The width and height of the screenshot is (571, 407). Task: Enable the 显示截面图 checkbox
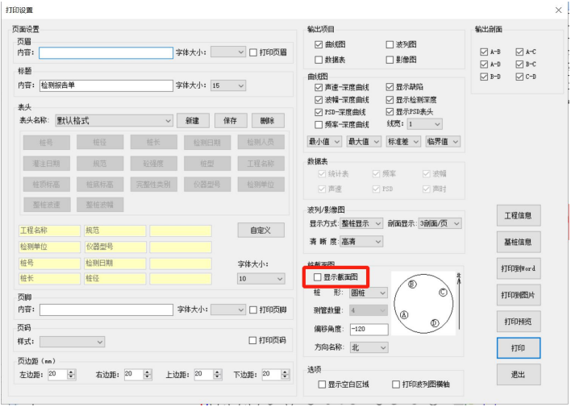(318, 277)
